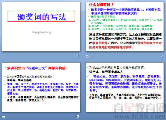The width and height of the screenshot is (166, 120).
Task: Click the blue paragraph on slide 4
Action: point(125,83)
